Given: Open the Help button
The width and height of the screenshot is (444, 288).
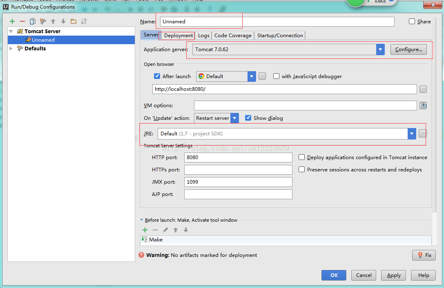Looking at the screenshot, I should (x=423, y=275).
